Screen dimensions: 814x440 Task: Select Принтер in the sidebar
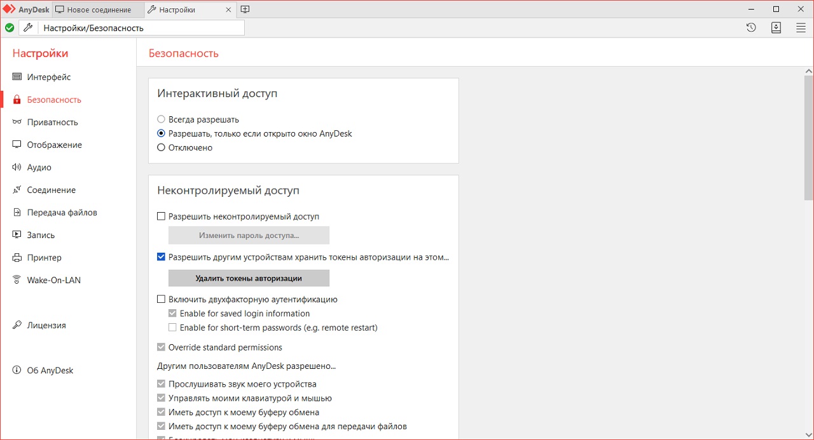click(x=44, y=257)
